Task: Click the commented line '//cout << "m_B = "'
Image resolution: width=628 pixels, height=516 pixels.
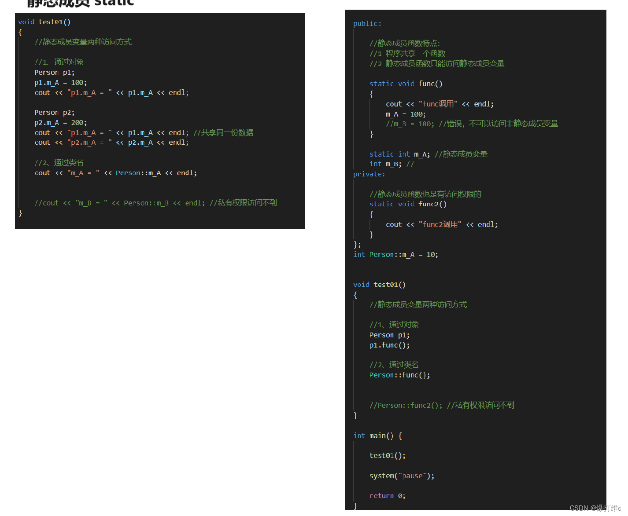Action: coord(156,203)
